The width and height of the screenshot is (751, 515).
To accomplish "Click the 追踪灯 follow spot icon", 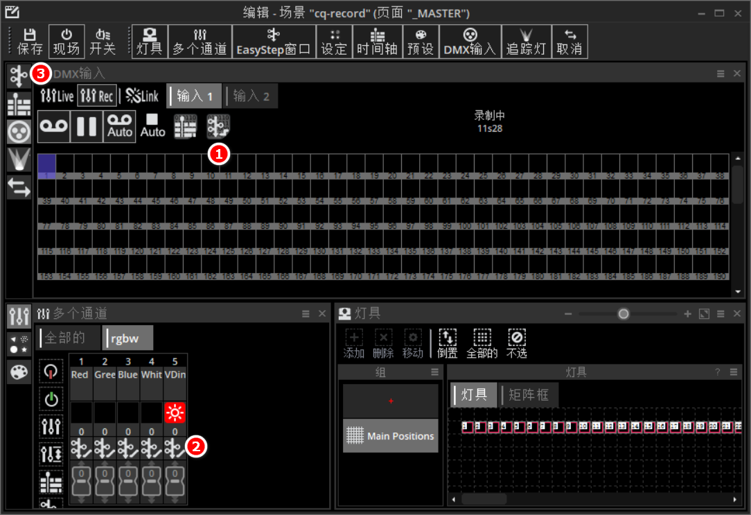I will [x=526, y=42].
